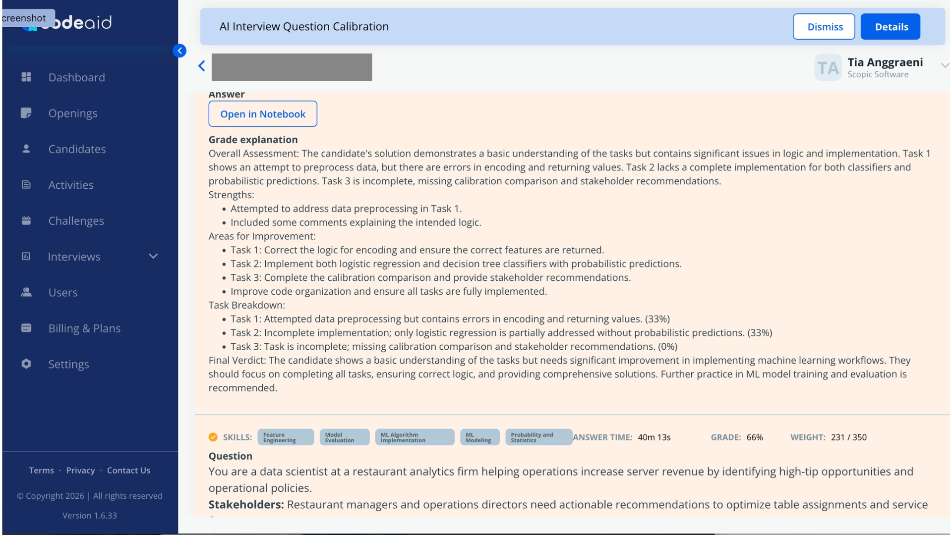Click Open in Notebook button
The image size is (952, 535).
point(263,114)
